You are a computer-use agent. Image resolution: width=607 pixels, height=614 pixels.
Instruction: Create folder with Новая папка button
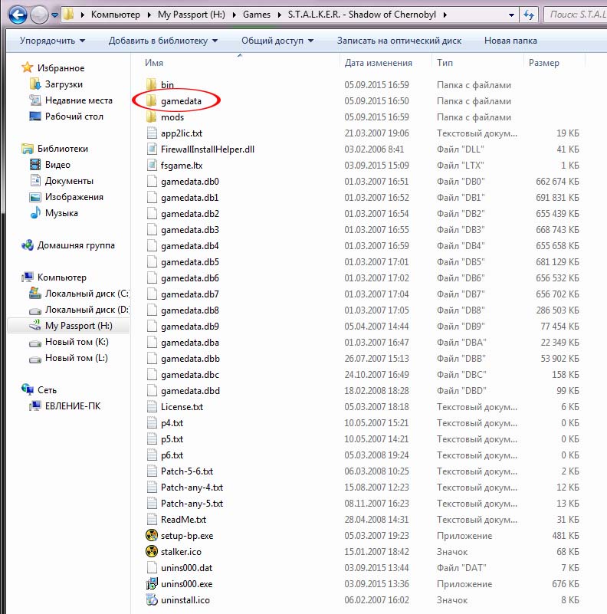510,41
